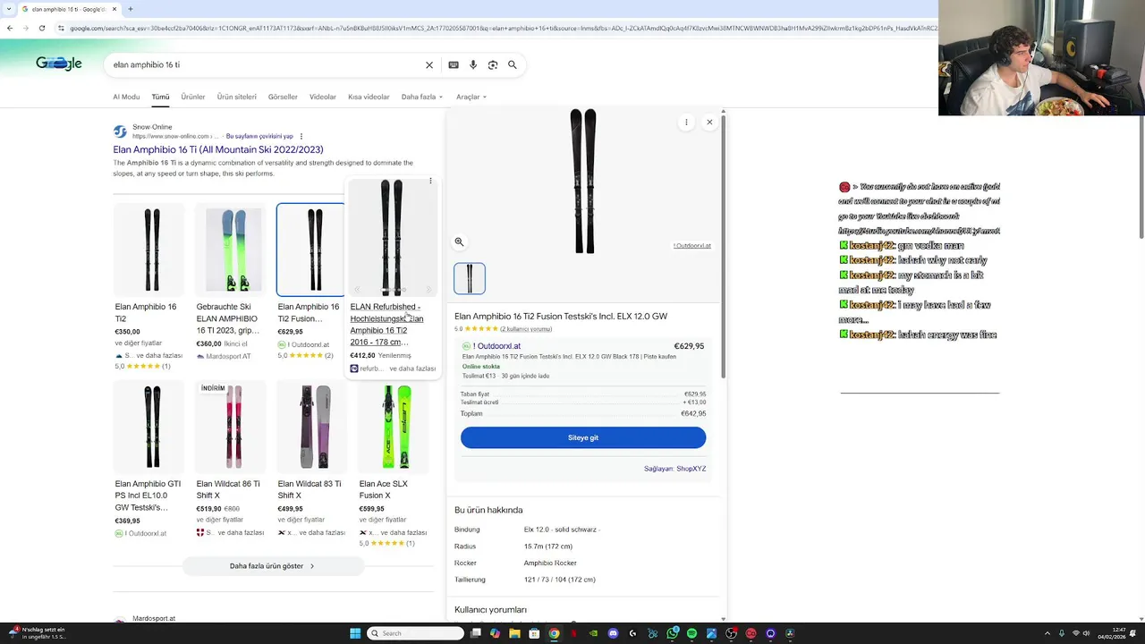Open NVIDIA app from the taskbar
The height and width of the screenshot is (644, 1145).
tap(593, 633)
